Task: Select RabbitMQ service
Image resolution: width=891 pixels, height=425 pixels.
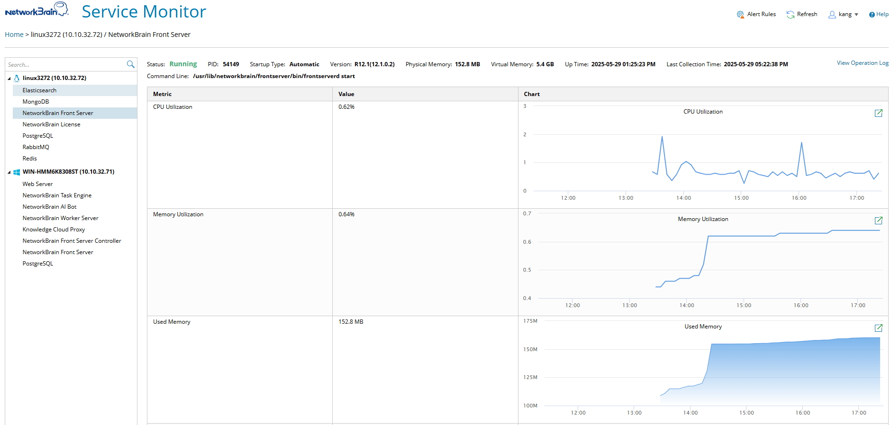Action: [x=75, y=147]
